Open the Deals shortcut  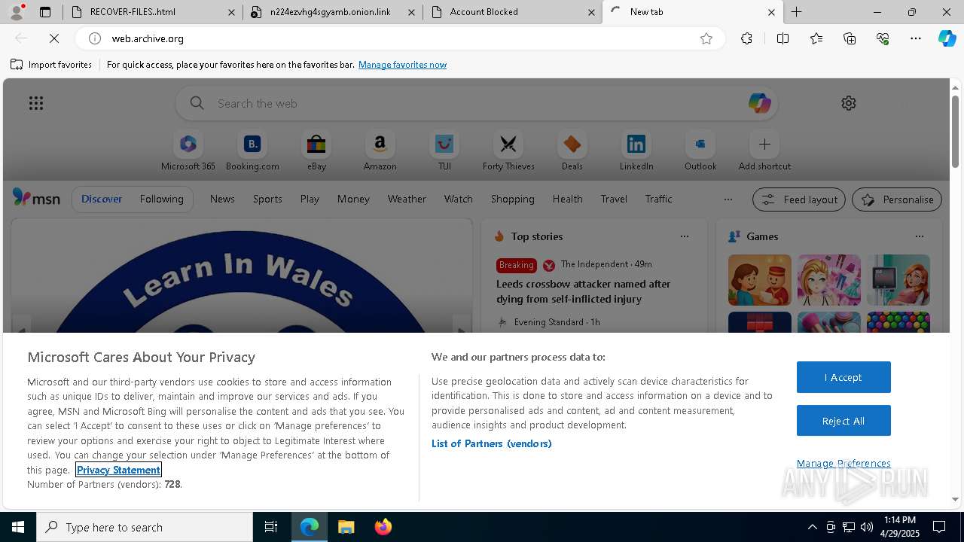point(572,151)
